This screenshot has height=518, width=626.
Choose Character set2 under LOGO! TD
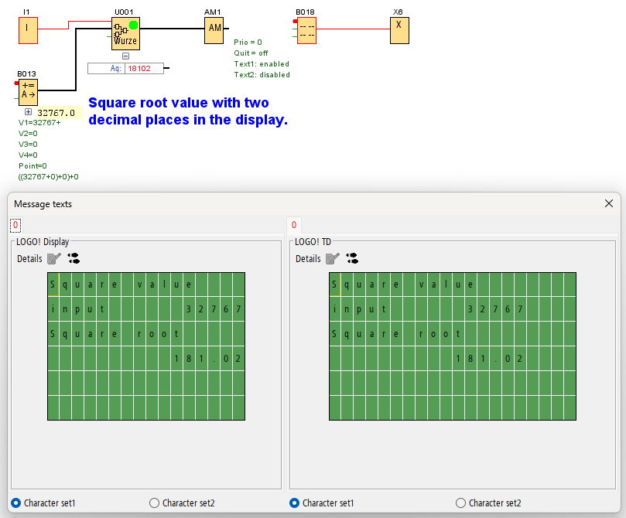tap(460, 503)
